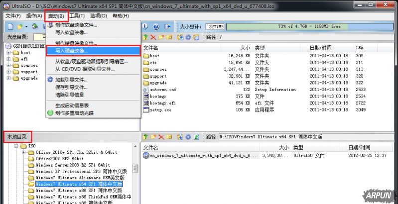
Task: Open the 操作(A) menu
Action: tap(34, 16)
